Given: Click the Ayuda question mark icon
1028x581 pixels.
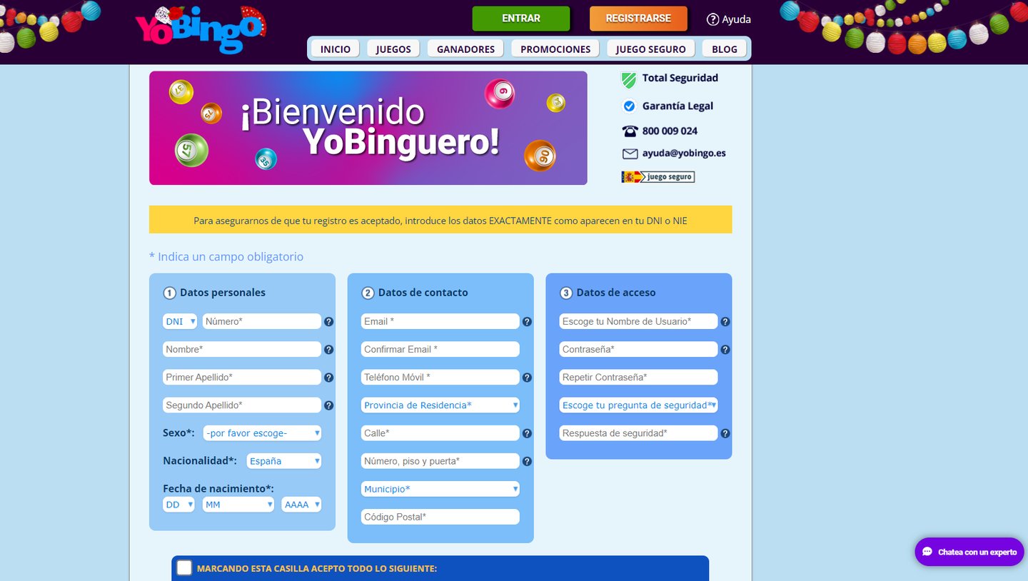Looking at the screenshot, I should pyautogui.click(x=712, y=19).
